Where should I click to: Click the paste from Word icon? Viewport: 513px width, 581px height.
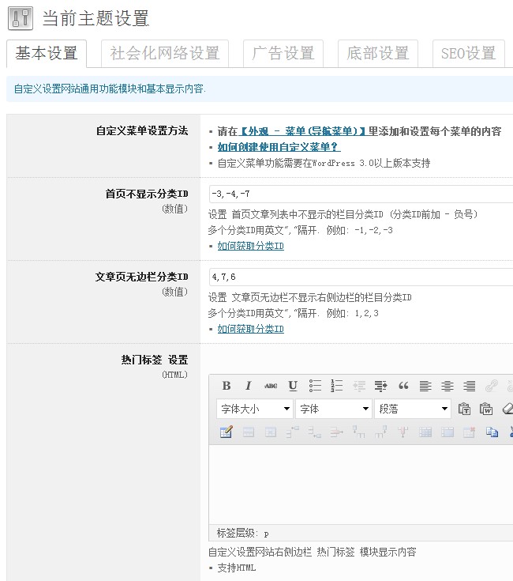tap(486, 409)
